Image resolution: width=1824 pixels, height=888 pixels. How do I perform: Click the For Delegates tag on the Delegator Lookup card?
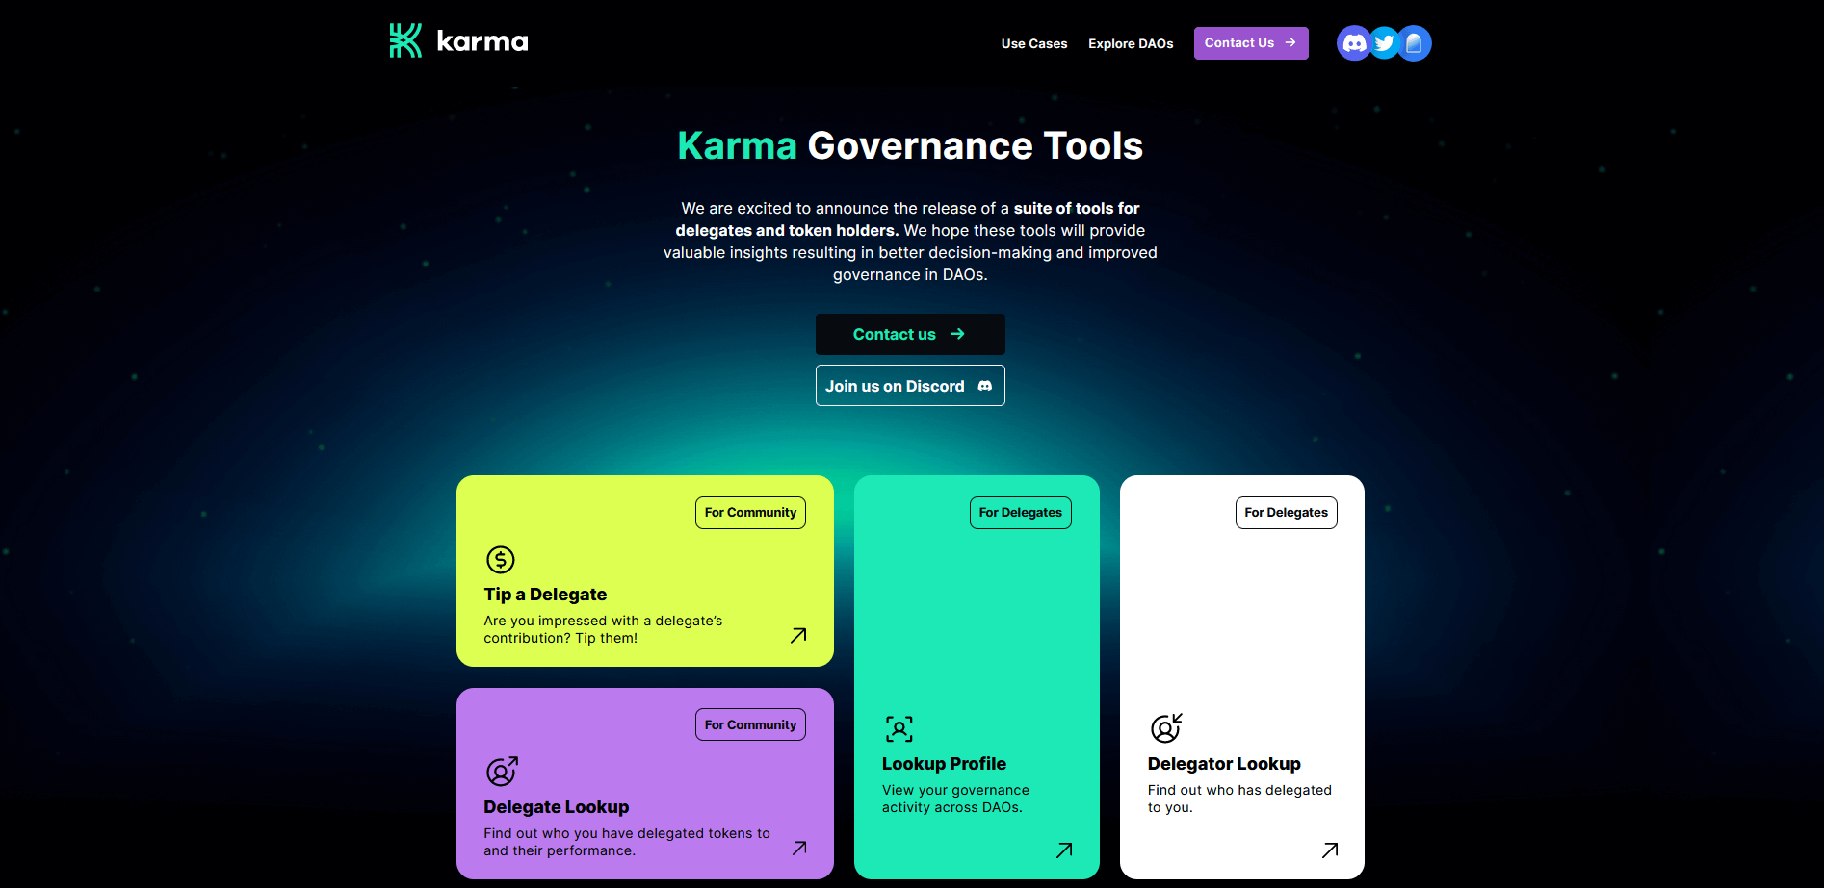(1287, 513)
